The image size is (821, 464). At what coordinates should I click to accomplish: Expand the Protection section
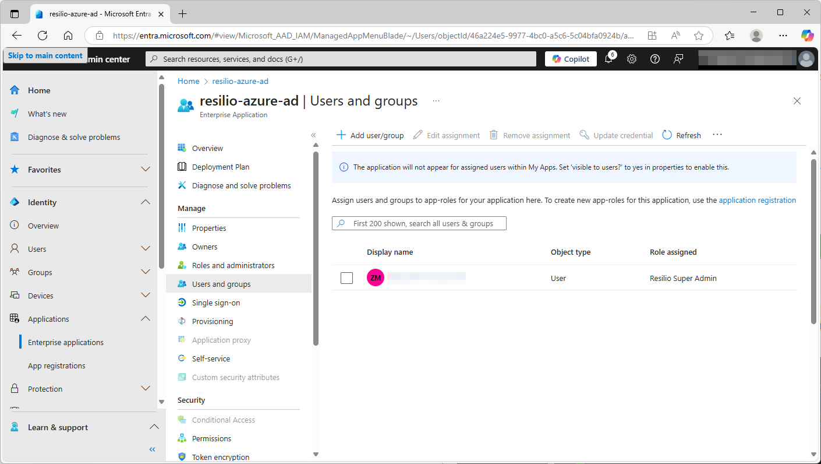(145, 388)
